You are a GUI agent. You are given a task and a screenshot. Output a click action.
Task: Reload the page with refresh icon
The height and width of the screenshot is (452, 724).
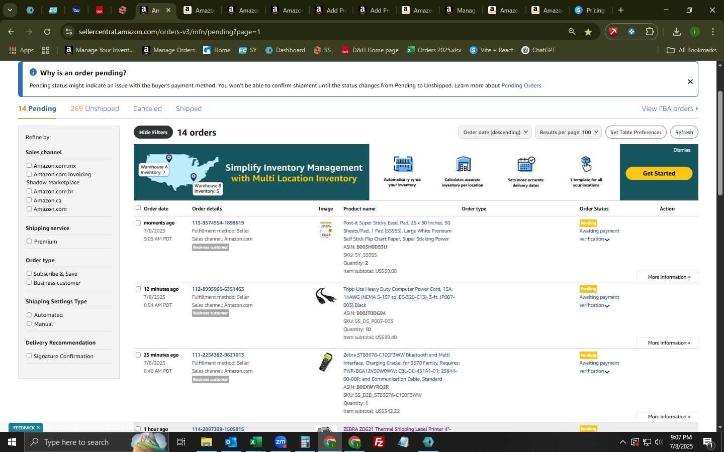coord(47,32)
